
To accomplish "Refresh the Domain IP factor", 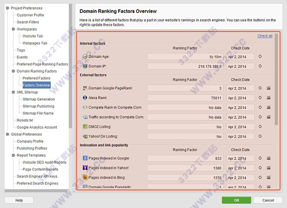I will 260,66.
